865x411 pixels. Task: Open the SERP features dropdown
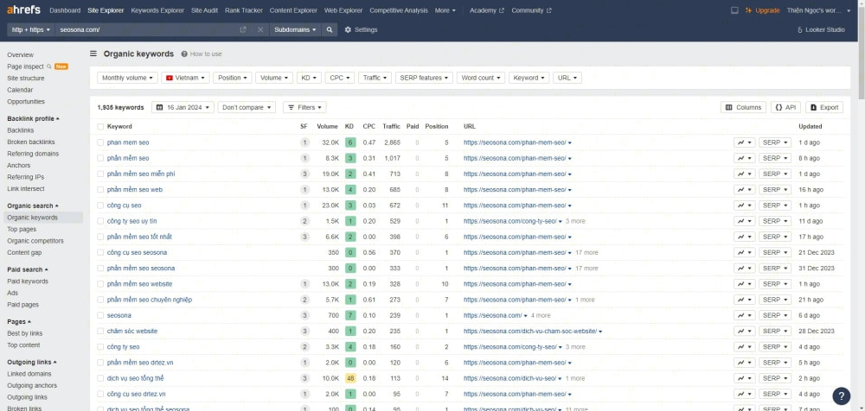pos(424,78)
